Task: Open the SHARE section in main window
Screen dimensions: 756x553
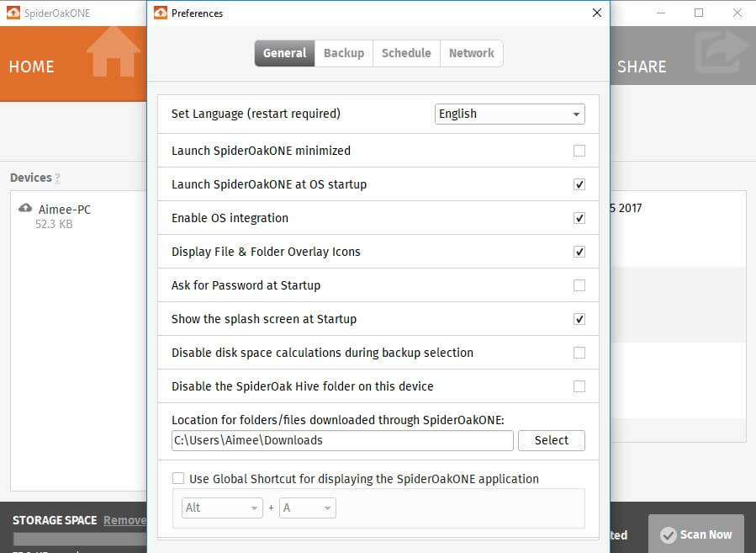Action: 683,56
